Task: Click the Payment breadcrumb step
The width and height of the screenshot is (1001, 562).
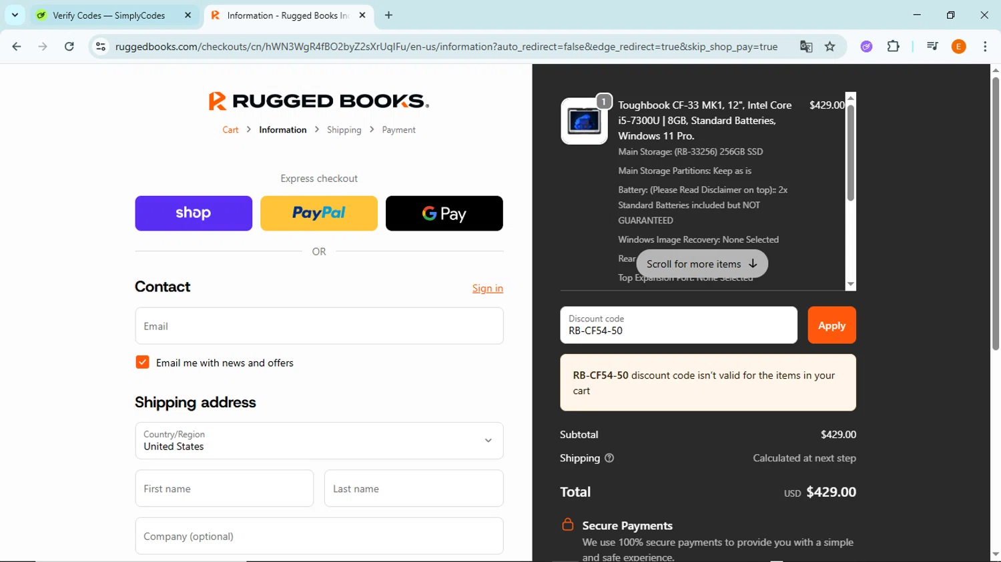Action: tap(398, 130)
